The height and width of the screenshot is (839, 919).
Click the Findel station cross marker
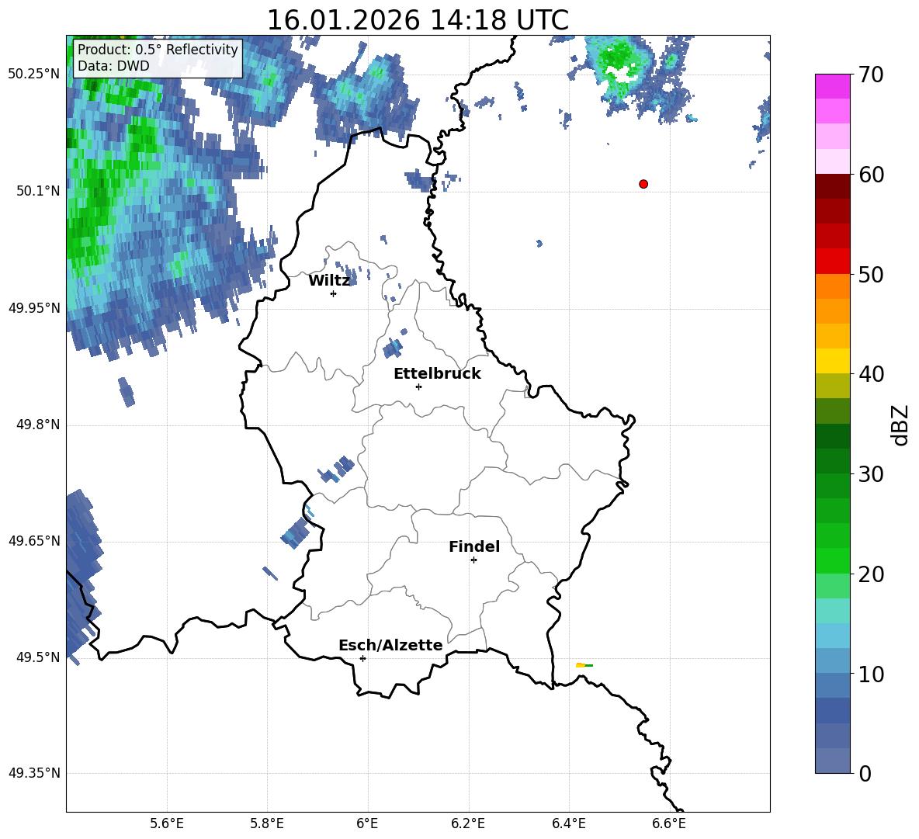[473, 560]
